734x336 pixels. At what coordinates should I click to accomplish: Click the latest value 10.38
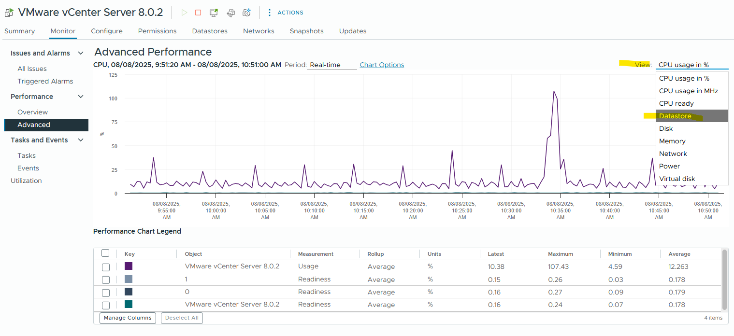[496, 266]
